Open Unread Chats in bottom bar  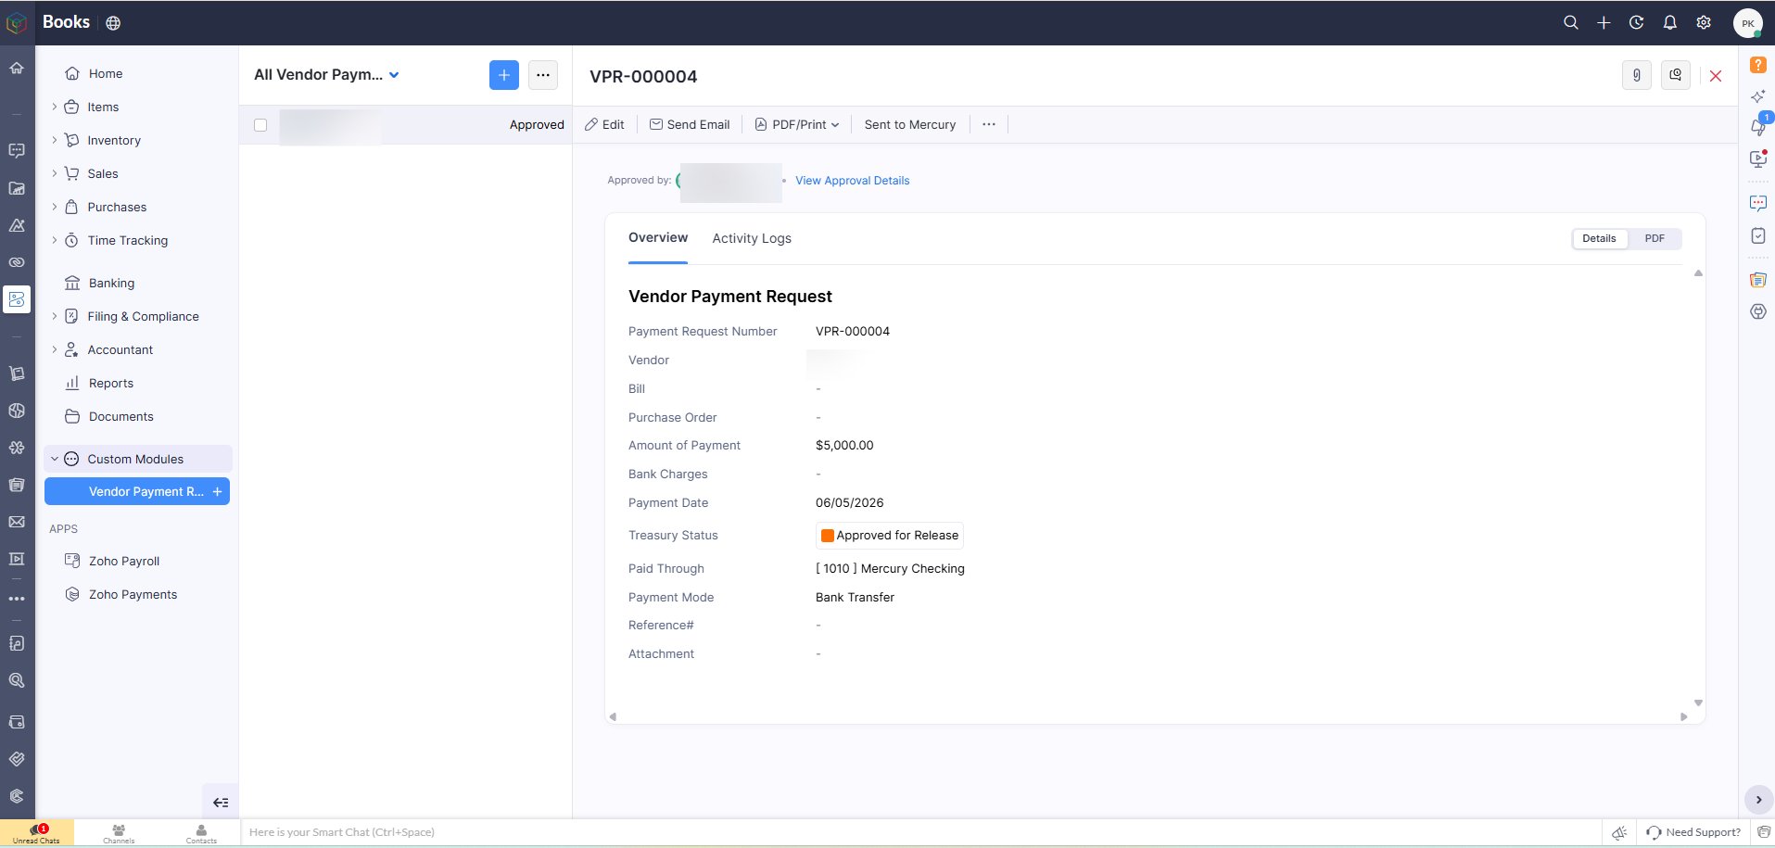pos(37,833)
